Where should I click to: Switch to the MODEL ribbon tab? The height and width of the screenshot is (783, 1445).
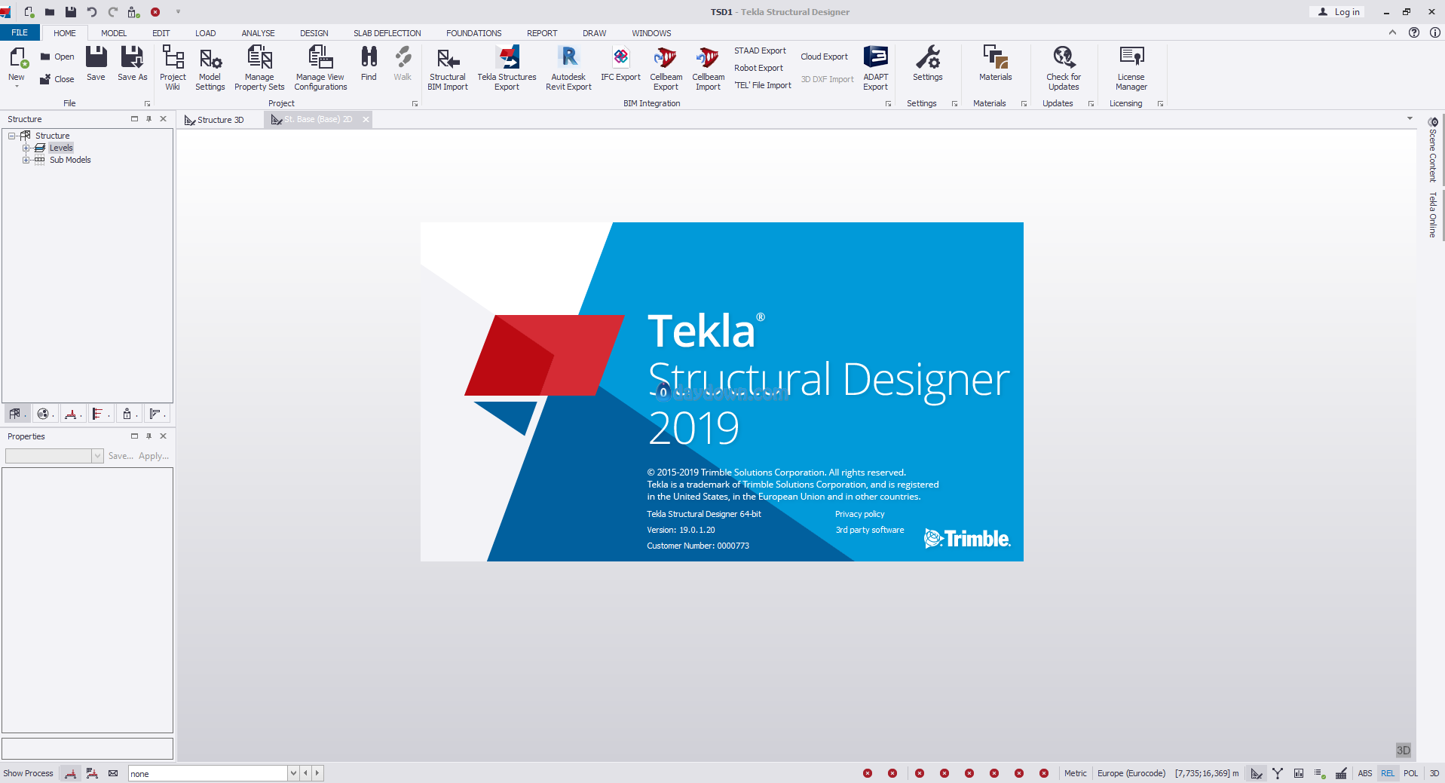point(114,33)
